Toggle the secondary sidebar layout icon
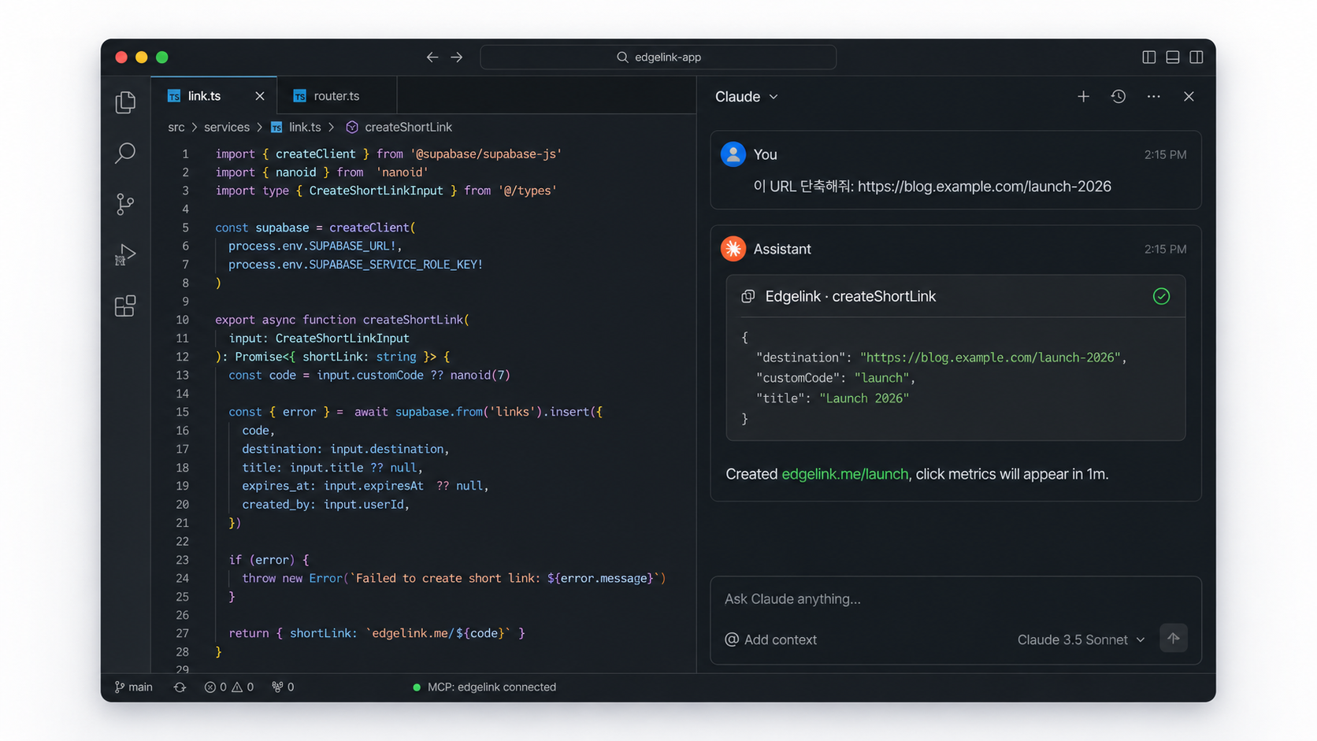 (1196, 57)
